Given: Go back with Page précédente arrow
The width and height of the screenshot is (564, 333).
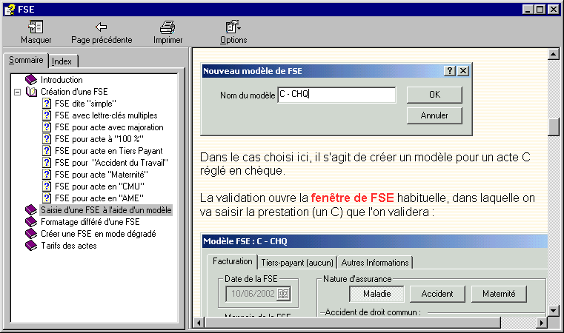Looking at the screenshot, I should (102, 27).
